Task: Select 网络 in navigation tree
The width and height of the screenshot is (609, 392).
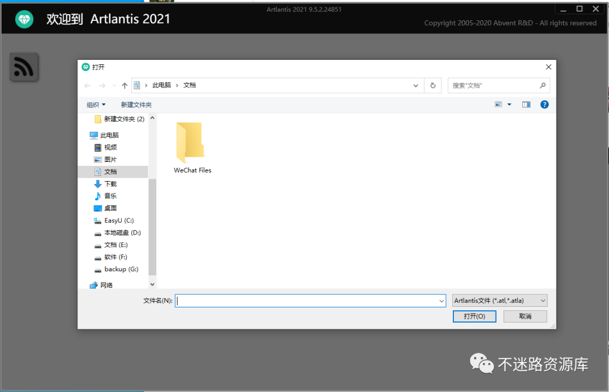Action: (101, 285)
